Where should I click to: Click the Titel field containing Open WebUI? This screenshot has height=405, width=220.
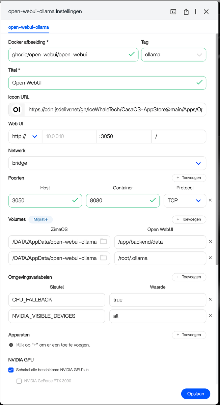click(101, 83)
